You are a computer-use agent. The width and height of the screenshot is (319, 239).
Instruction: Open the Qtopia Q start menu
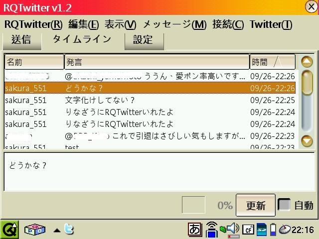click(10, 229)
